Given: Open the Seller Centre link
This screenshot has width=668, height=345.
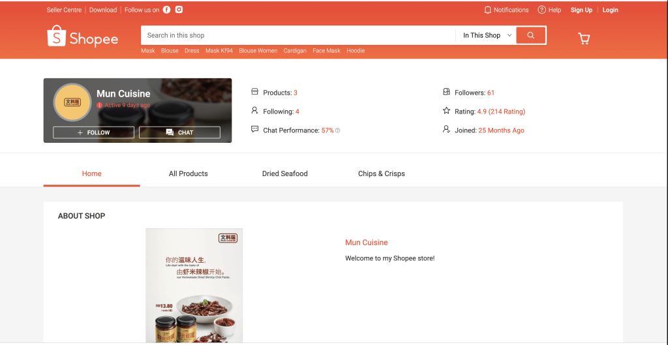Looking at the screenshot, I should coord(65,10).
